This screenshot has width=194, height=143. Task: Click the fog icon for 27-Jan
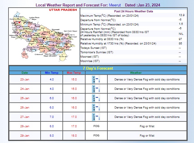tap(96, 117)
